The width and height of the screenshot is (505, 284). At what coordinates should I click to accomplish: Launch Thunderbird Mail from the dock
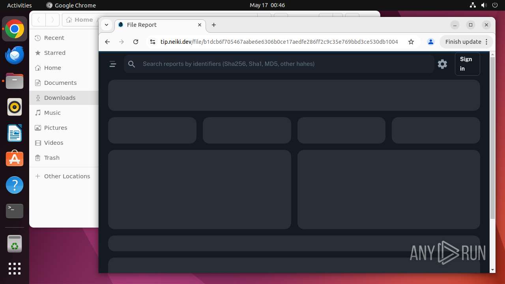click(15, 55)
